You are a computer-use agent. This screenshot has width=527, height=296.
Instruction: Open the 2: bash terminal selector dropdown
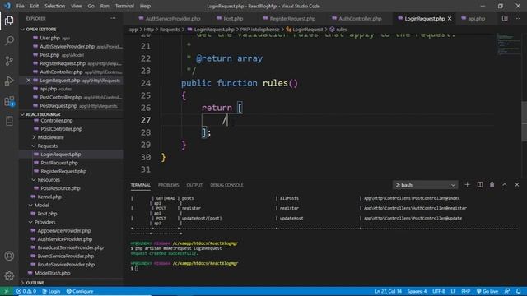(425, 185)
